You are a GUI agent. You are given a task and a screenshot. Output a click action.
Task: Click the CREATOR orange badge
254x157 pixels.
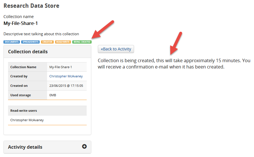(47, 42)
